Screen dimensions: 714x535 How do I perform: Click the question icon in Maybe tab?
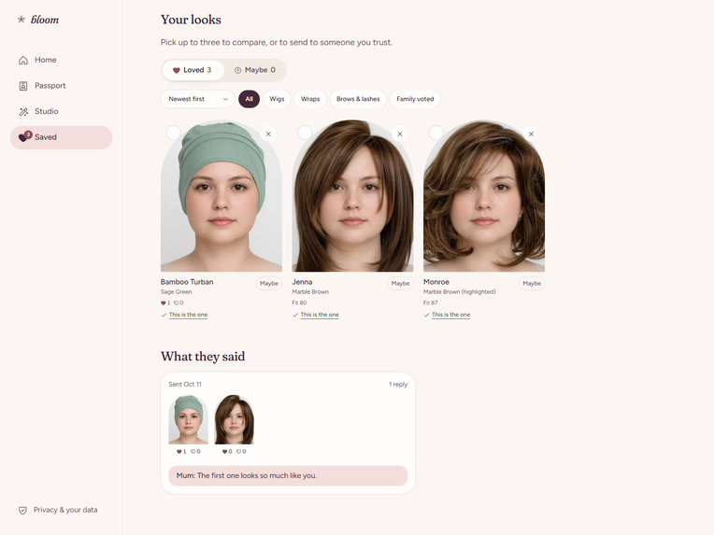coord(237,70)
